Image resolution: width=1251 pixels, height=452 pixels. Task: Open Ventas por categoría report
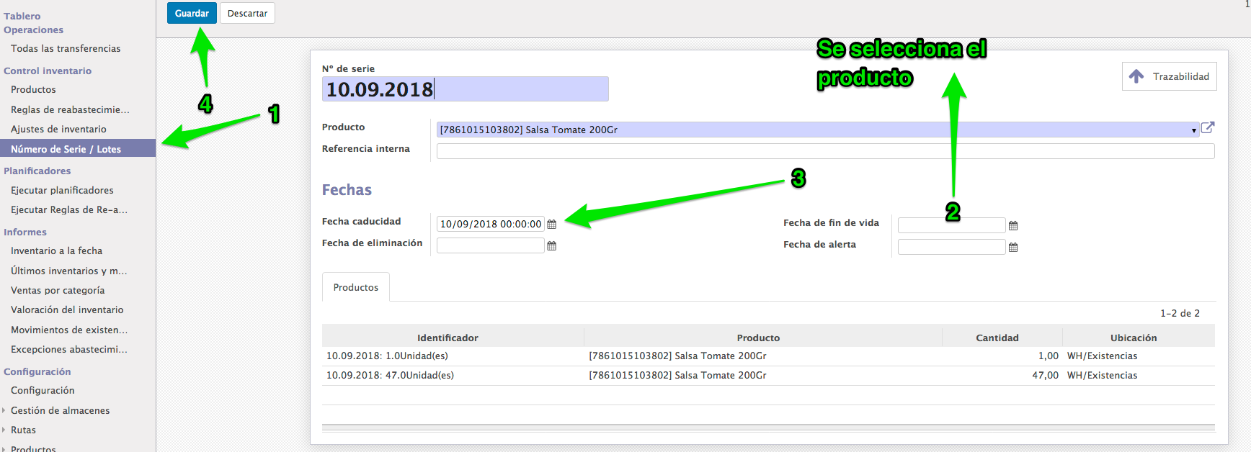(58, 290)
